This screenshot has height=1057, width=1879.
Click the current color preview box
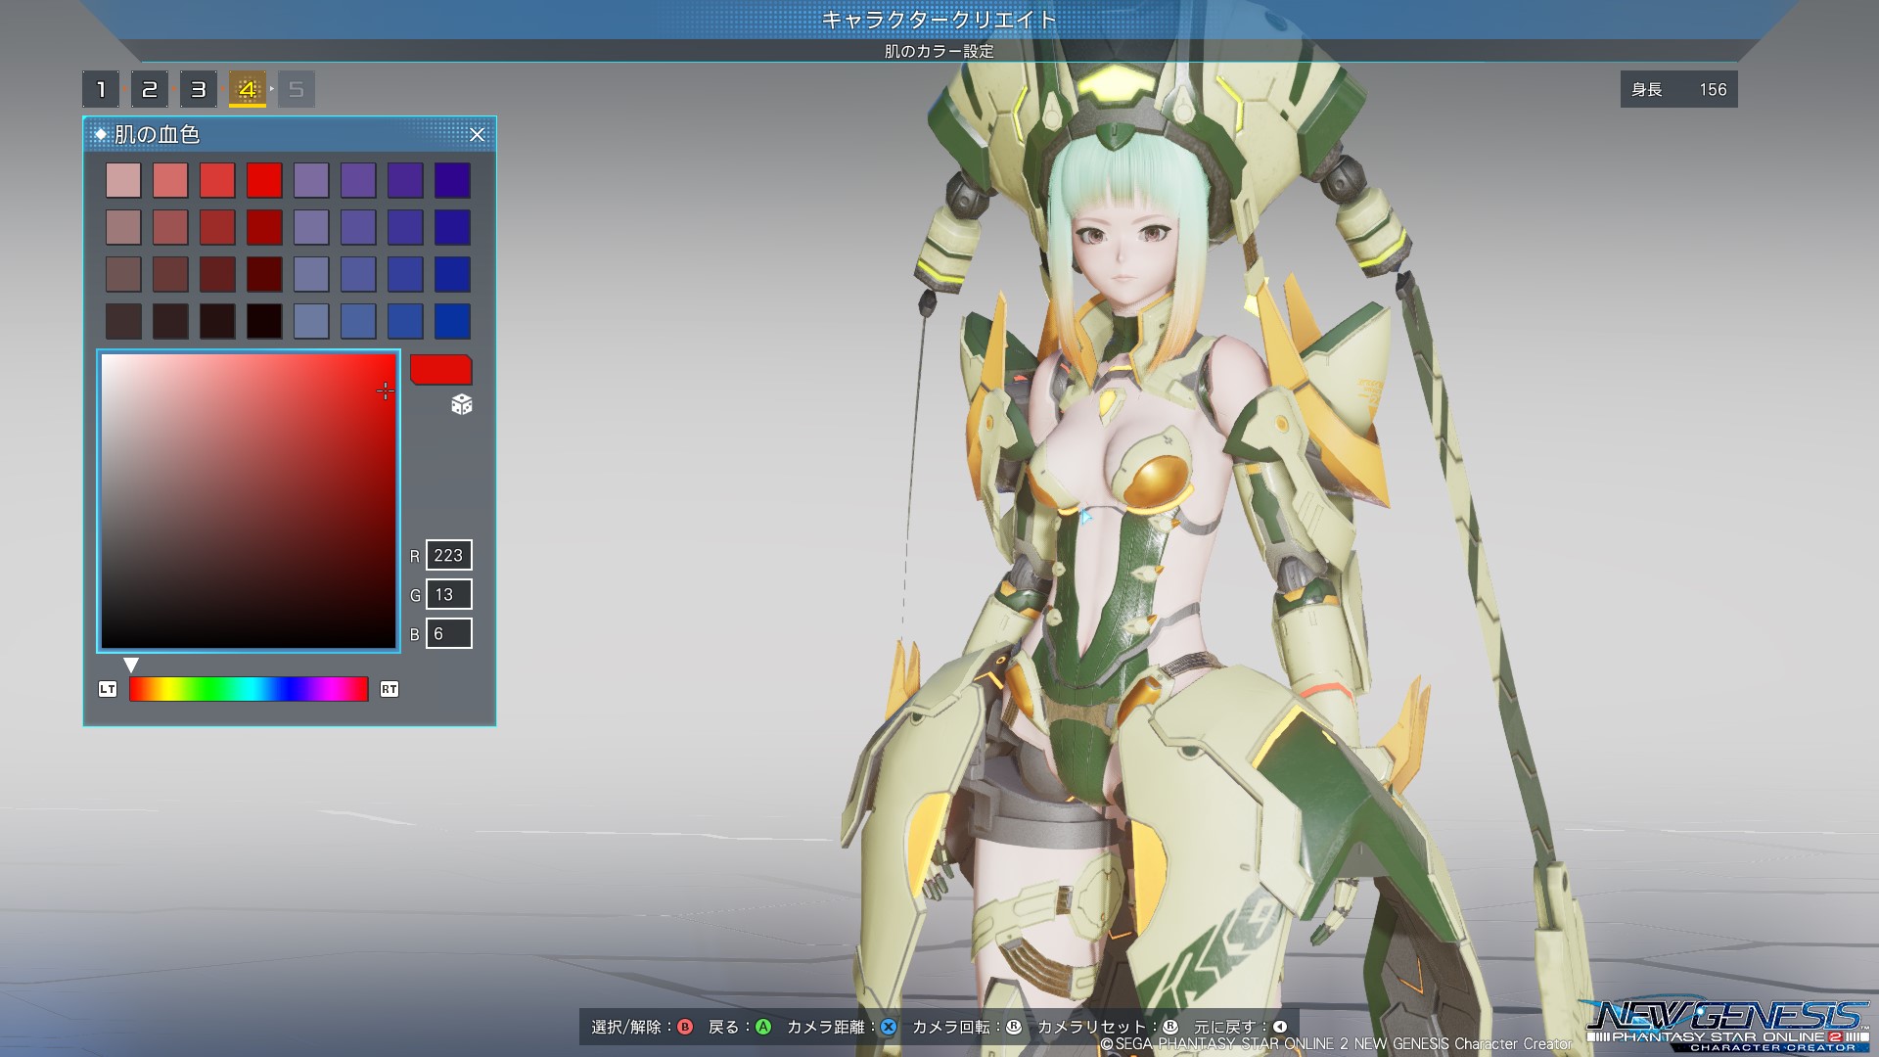click(x=440, y=370)
